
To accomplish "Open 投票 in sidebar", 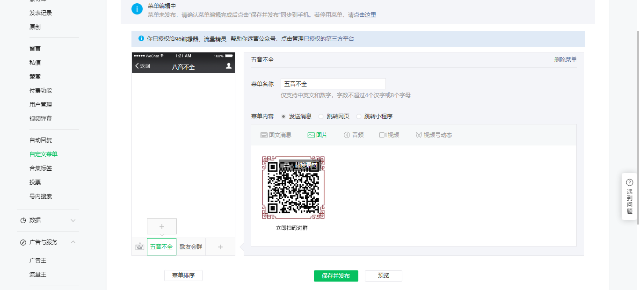I will coord(35,182).
